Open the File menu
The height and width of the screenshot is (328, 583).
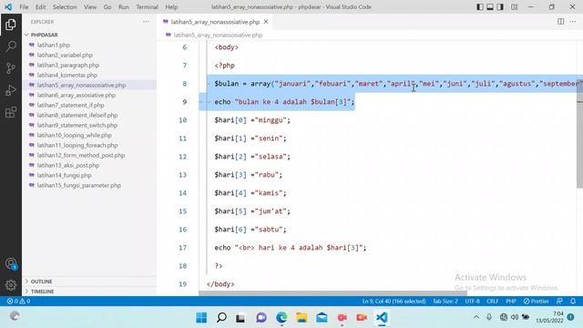click(x=24, y=6)
